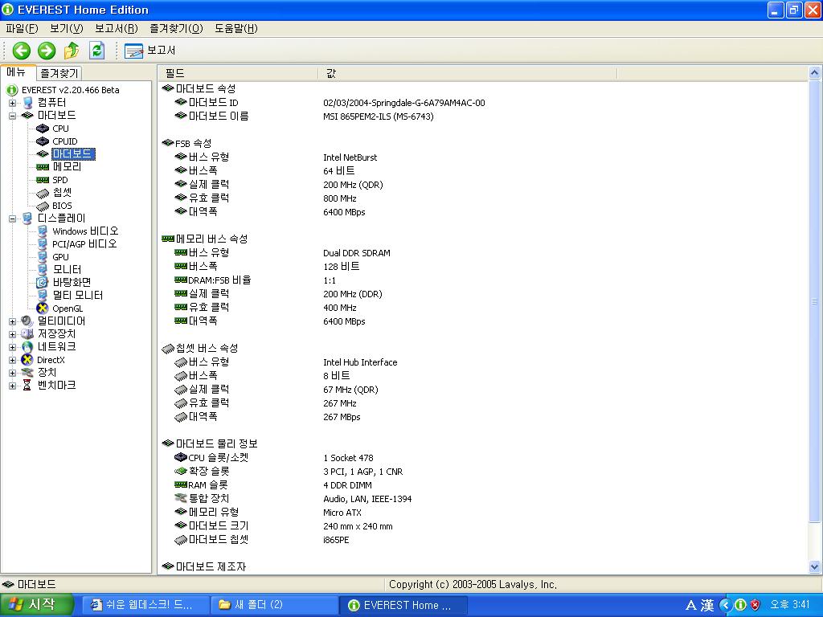The height and width of the screenshot is (617, 823).
Task: Expand the 장치 tree node
Action: tap(12, 373)
